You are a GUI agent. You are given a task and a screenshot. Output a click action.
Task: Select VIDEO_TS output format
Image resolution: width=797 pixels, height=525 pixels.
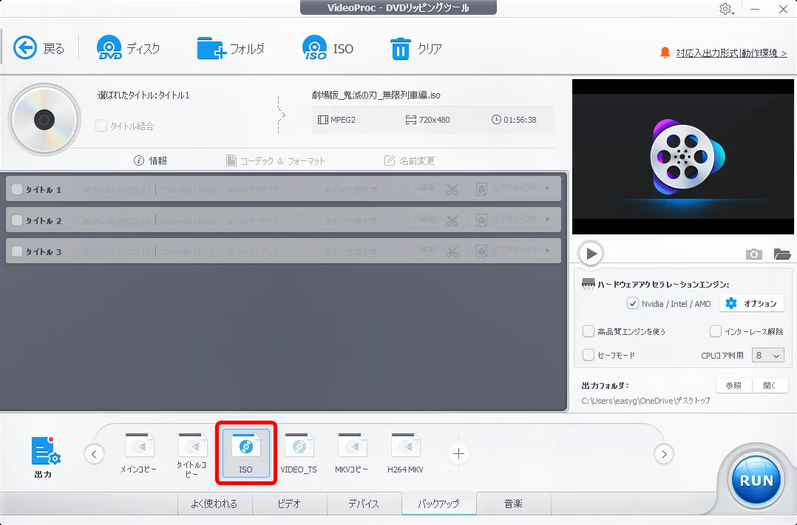(299, 453)
